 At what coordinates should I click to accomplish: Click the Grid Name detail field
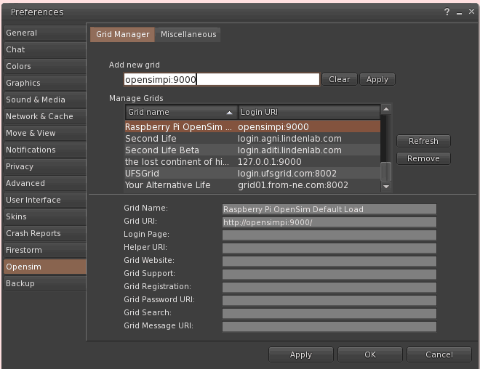click(x=329, y=209)
